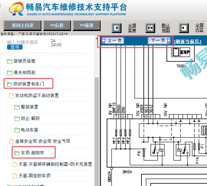The image size is (207, 186).
Task: Click the page icon beside 天窗-天窗顺序辅助控制器
Action: (15, 164)
